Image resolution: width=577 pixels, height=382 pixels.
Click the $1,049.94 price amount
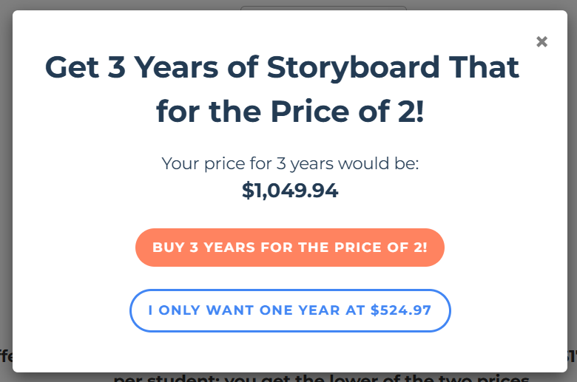pos(290,191)
